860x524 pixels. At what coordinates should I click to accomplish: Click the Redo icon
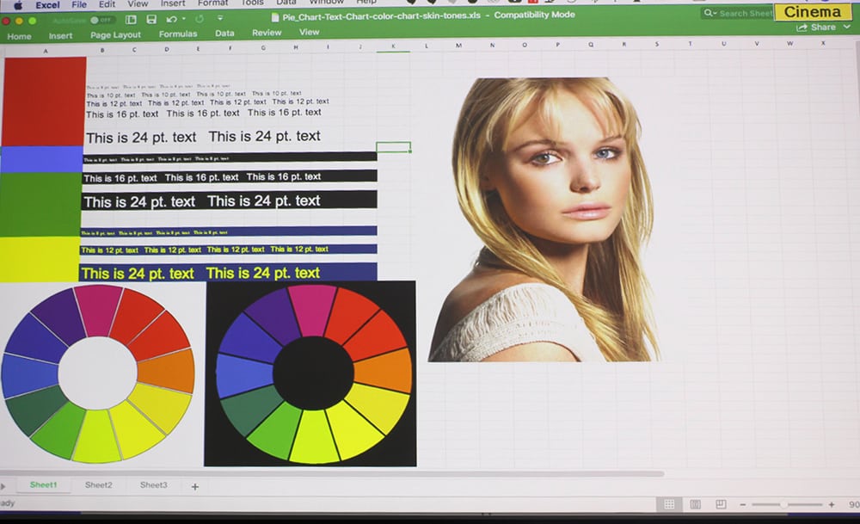tap(200, 18)
